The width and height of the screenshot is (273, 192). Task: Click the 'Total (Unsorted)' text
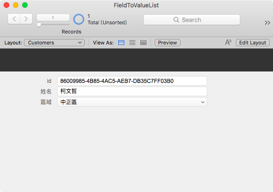(107, 22)
